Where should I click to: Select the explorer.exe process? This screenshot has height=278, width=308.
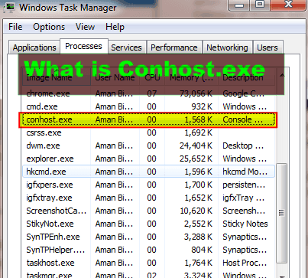coord(148,159)
